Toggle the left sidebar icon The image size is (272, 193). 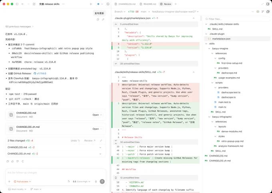(17, 4)
